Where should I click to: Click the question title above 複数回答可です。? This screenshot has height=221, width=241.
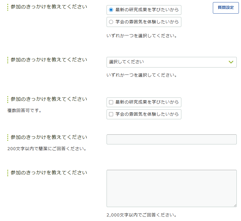click(49, 99)
